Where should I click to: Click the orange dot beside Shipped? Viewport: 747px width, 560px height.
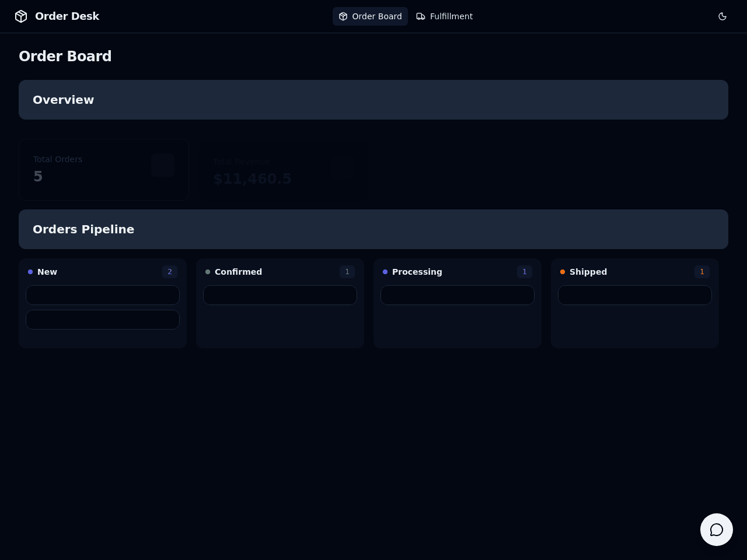[x=563, y=272]
